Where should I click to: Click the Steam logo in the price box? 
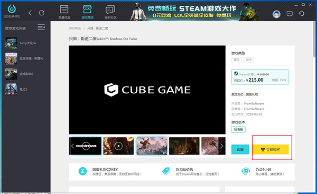pyautogui.click(x=236, y=73)
